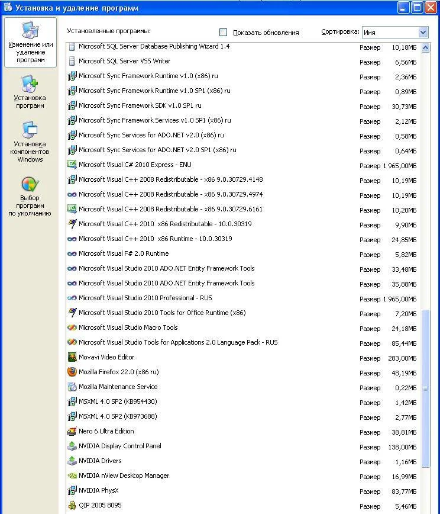Image resolution: width=440 pixels, height=514 pixels.
Task: Open Add New Programs (Установка программ)
Action: click(30, 92)
